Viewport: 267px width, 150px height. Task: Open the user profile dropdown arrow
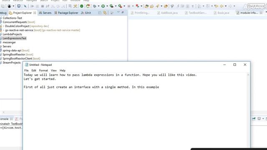pos(13,6)
